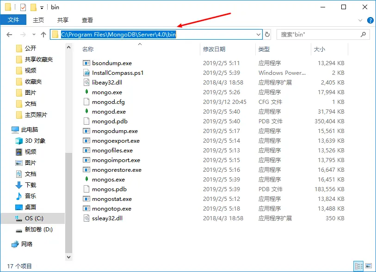
Task: Select mongofiles.exe file name
Action: pyautogui.click(x=112, y=151)
